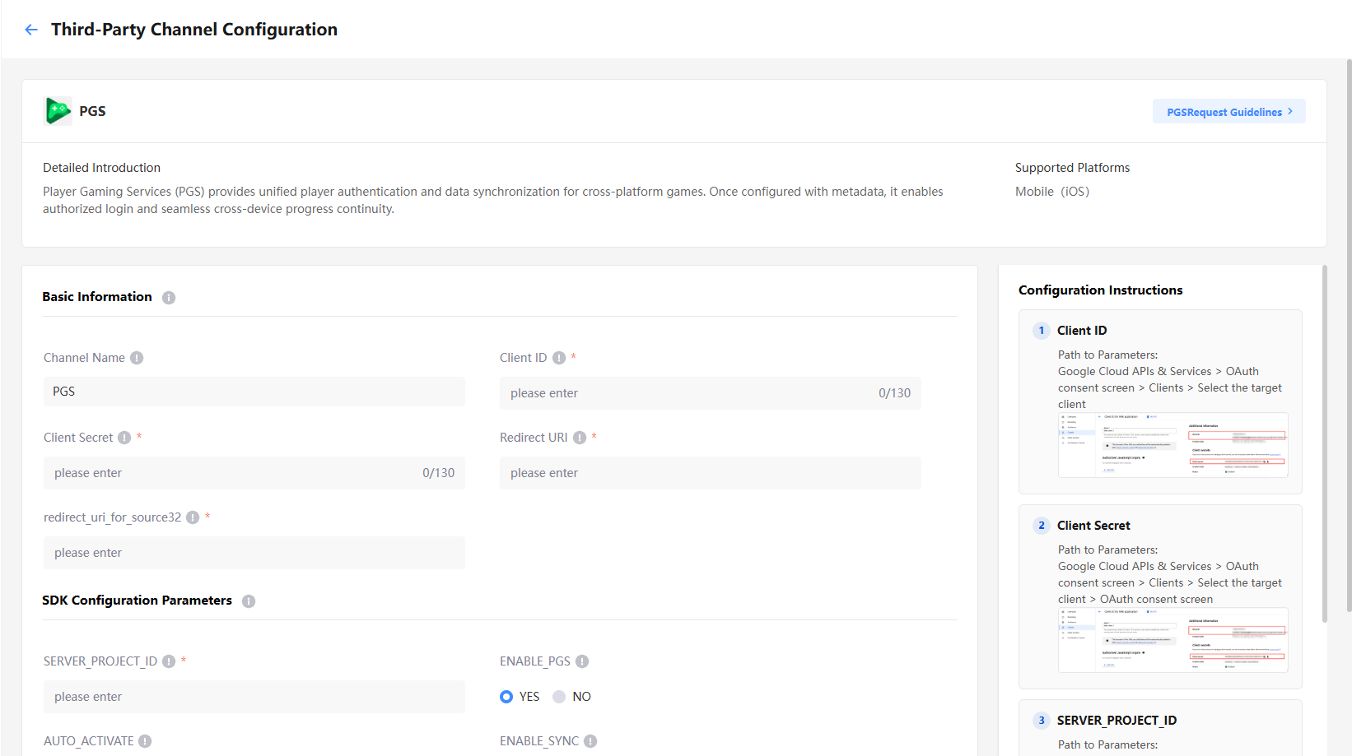This screenshot has height=756, width=1352.
Task: Show info tooltip beside Client ID label
Action: 559,358
